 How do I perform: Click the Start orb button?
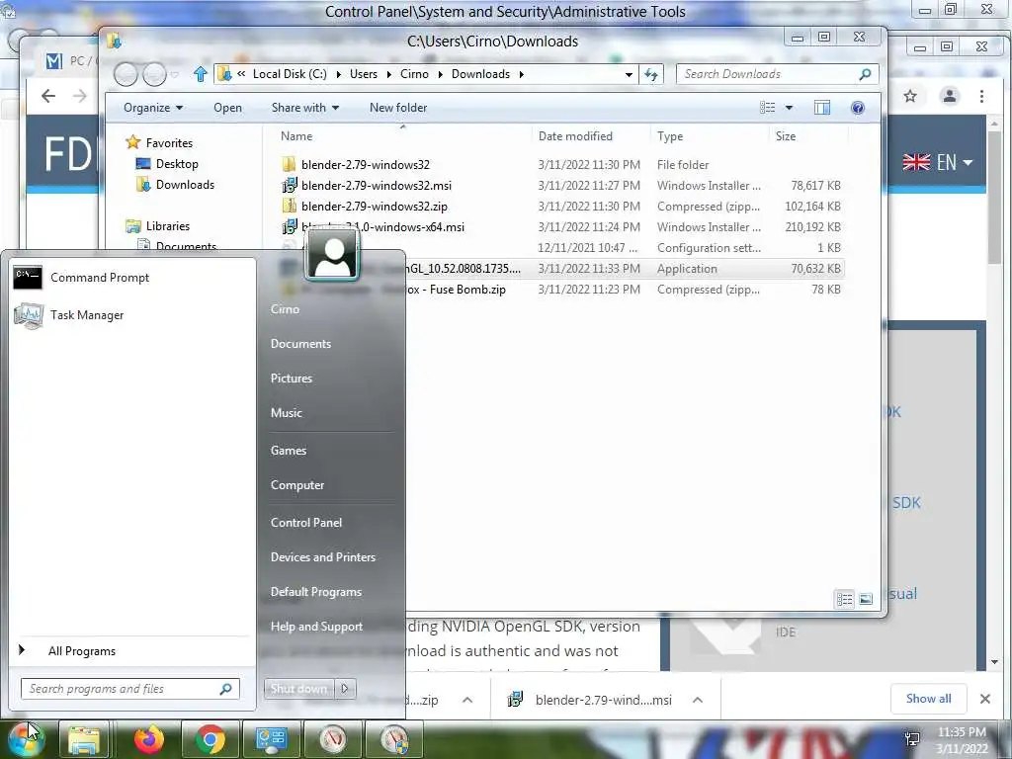pyautogui.click(x=25, y=739)
